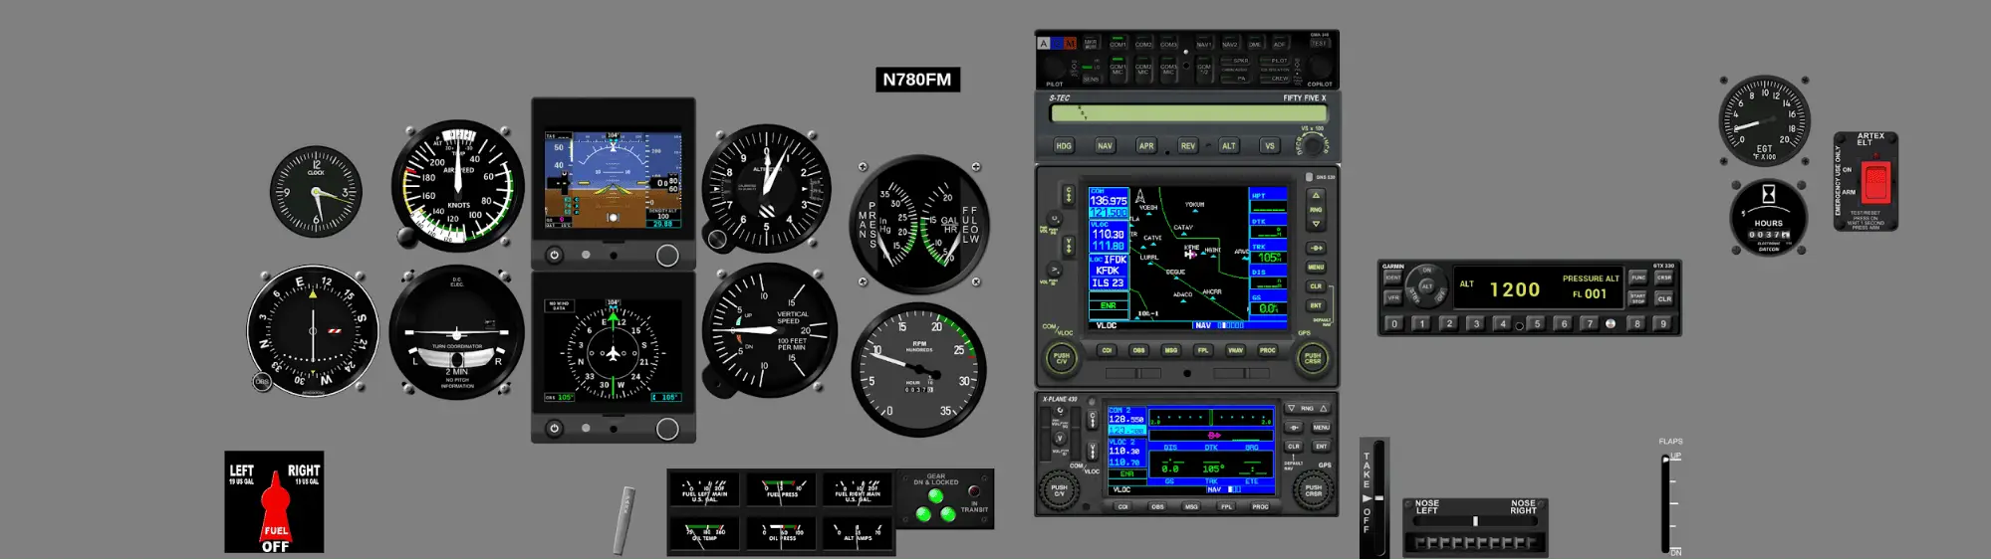Click the X-Plane 430 PUSH C/V knob
The image size is (1991, 560).
click(1060, 489)
